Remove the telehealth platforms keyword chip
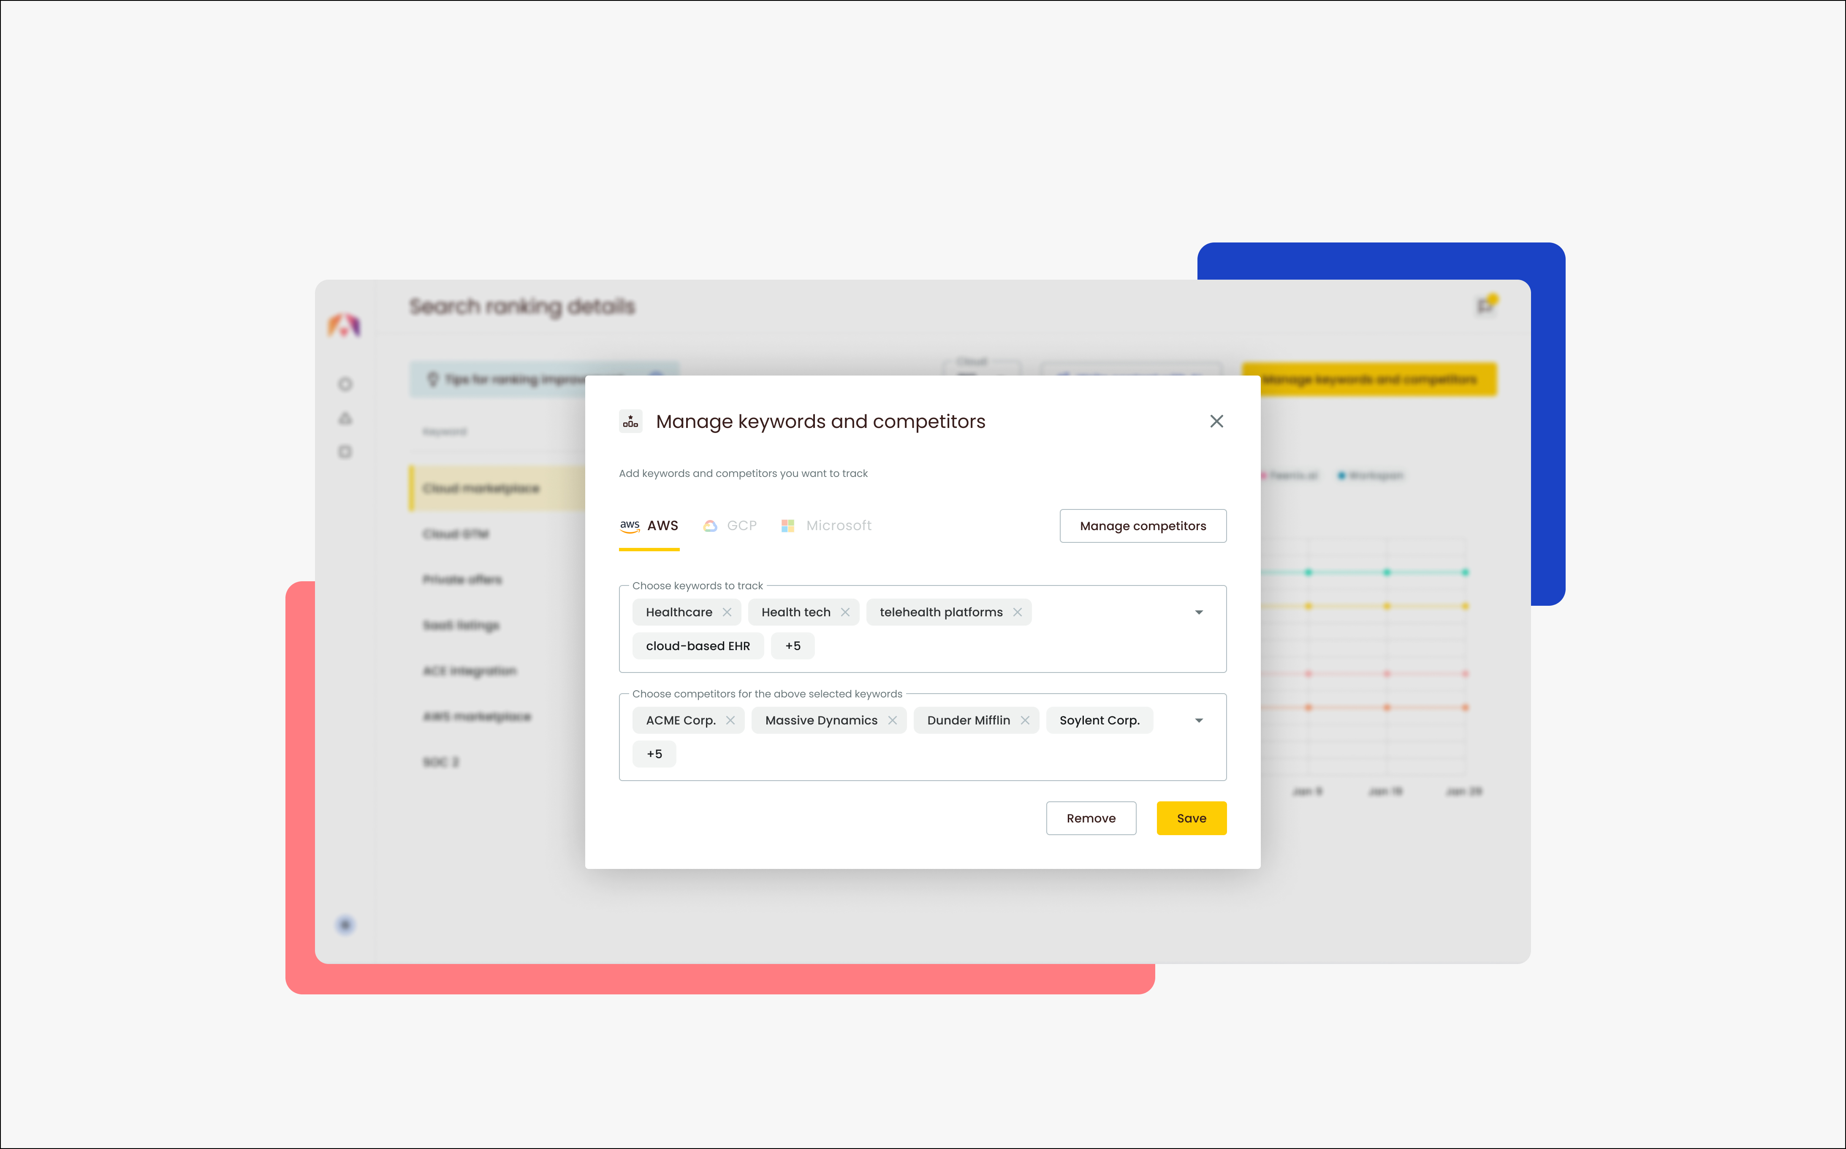 click(1018, 613)
